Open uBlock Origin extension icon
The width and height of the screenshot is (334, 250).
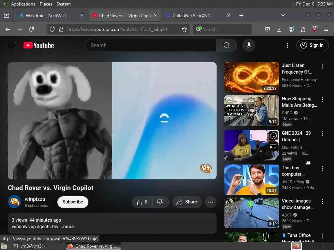pos(315,29)
